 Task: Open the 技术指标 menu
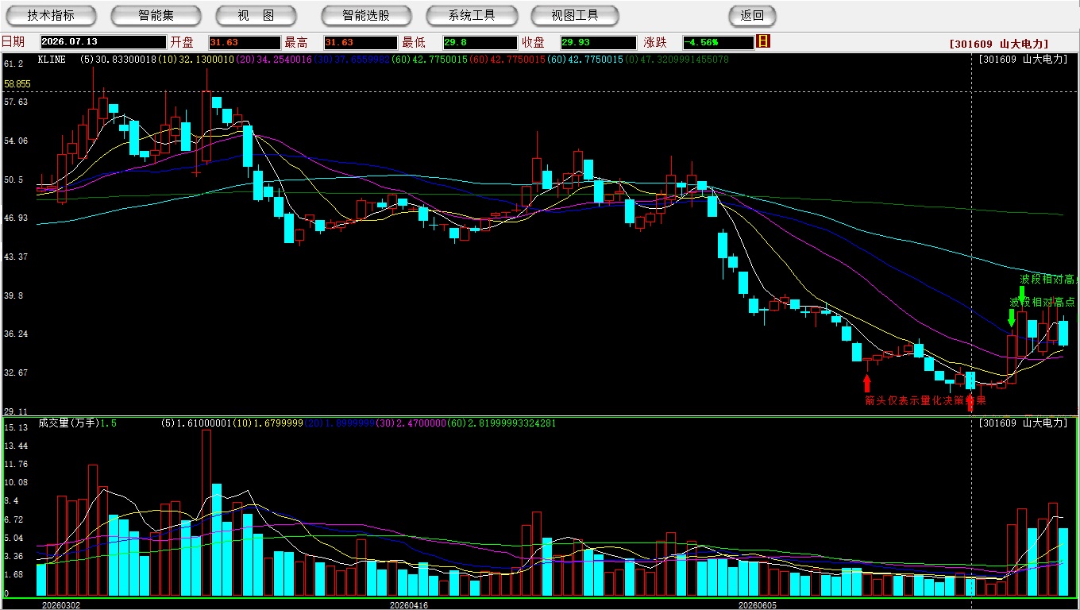[51, 15]
